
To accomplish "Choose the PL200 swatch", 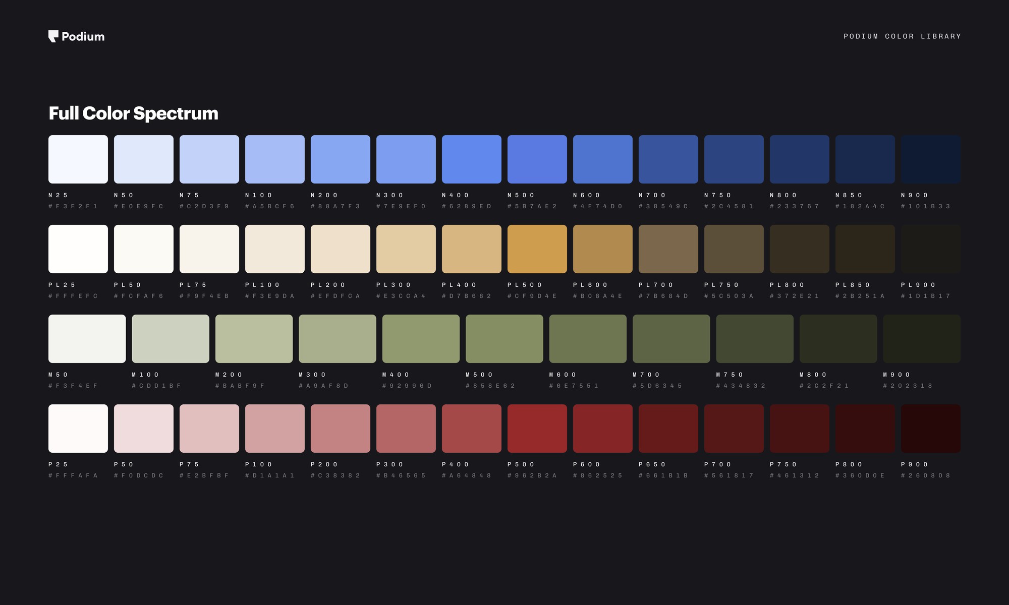I will coord(341,249).
